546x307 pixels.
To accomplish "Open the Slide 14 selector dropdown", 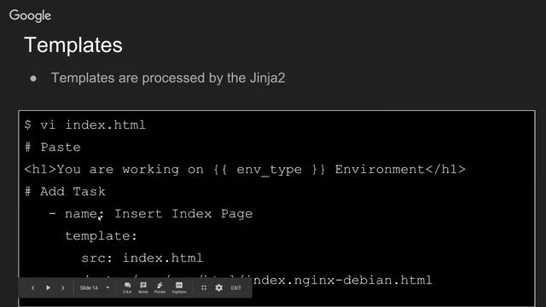I will point(95,288).
